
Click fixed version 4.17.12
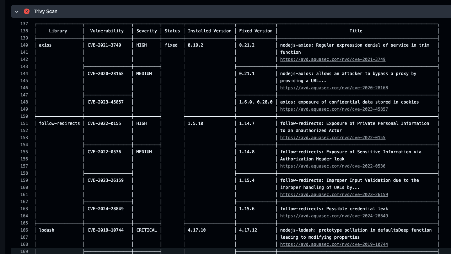point(248,230)
